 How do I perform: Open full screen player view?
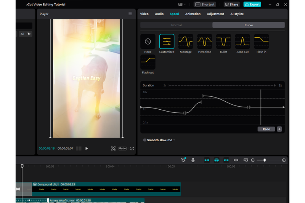coord(132,149)
